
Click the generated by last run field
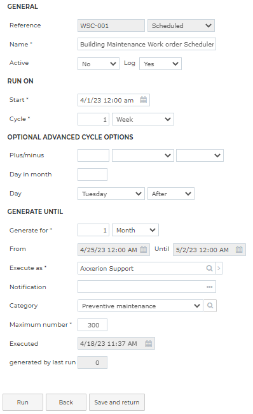tap(92, 362)
